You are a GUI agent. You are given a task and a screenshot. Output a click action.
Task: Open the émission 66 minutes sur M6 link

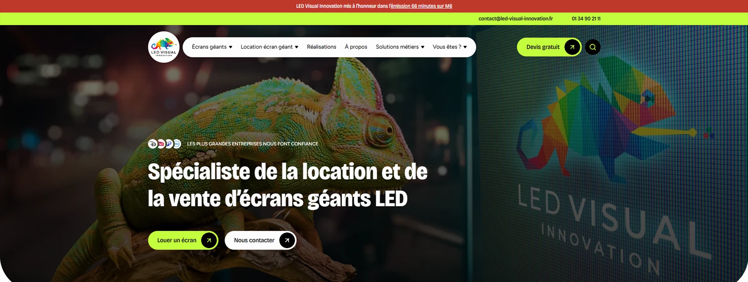coord(421,6)
